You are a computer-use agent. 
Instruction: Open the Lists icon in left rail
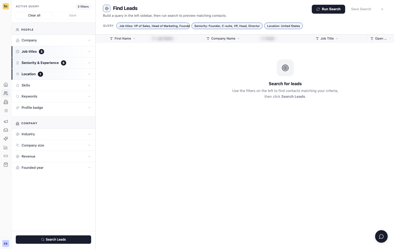[6, 111]
